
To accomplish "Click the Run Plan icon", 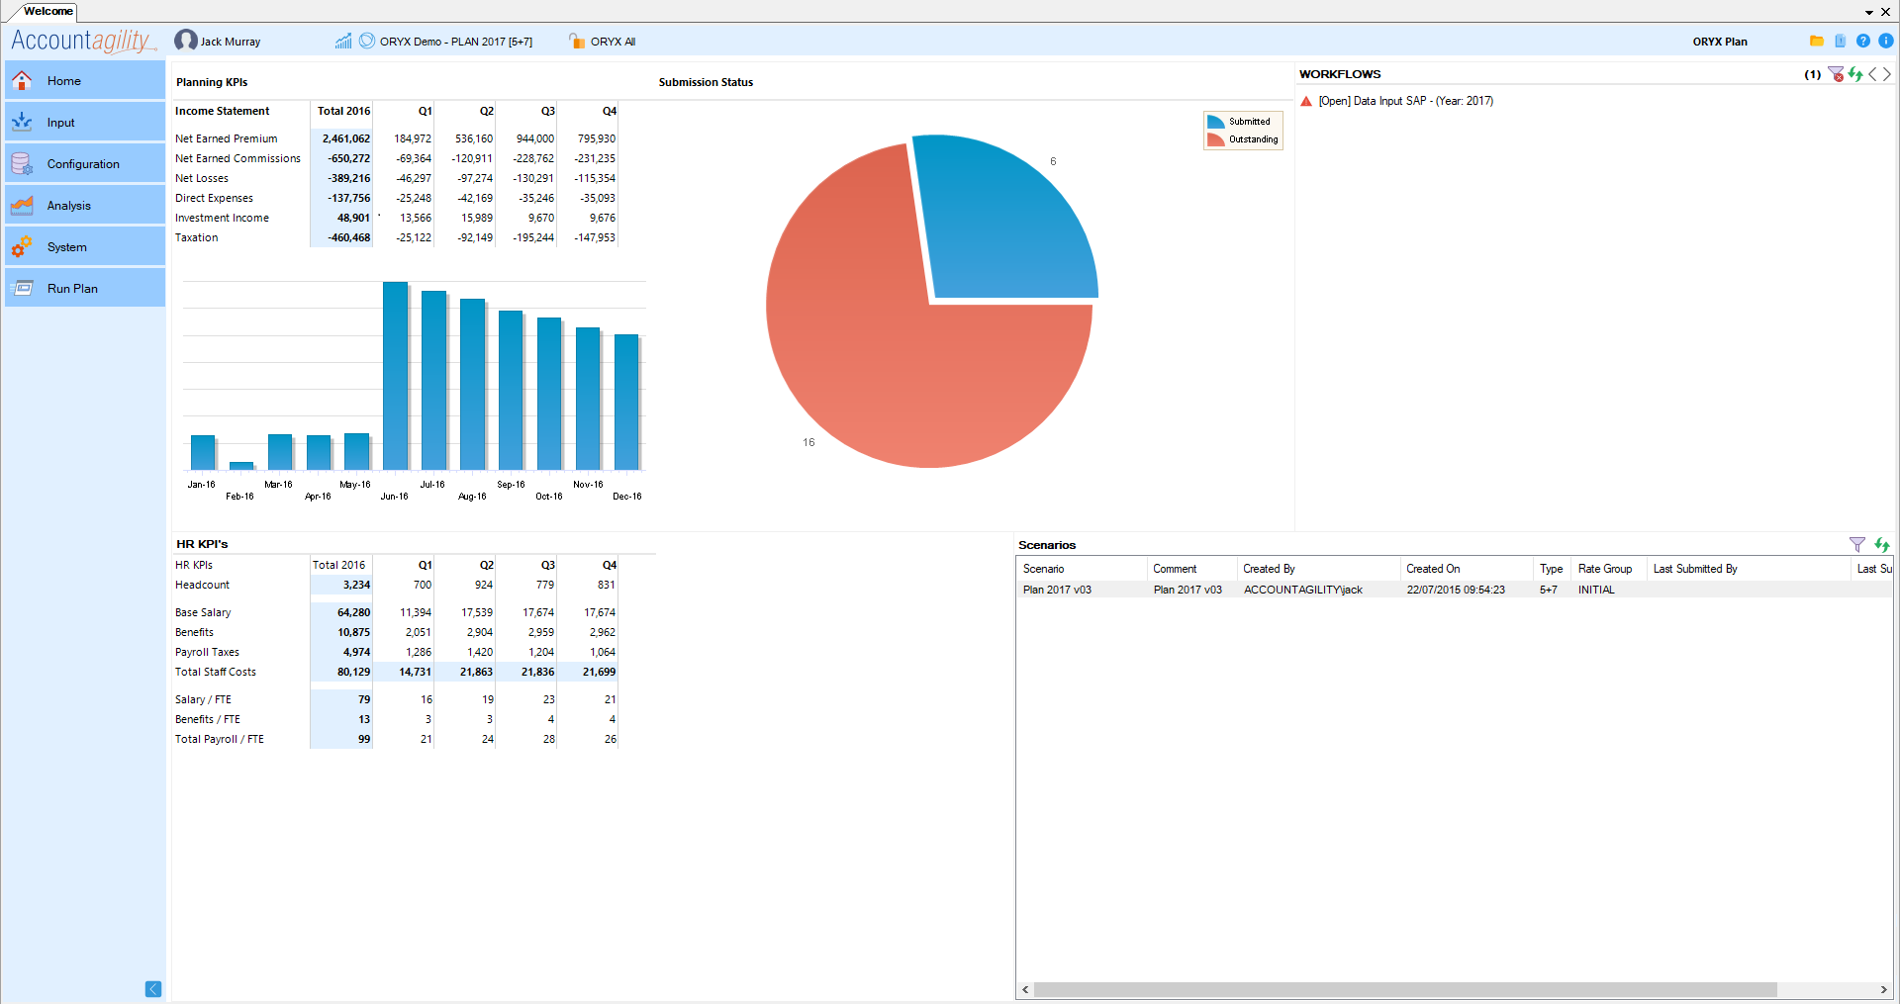I will point(22,288).
